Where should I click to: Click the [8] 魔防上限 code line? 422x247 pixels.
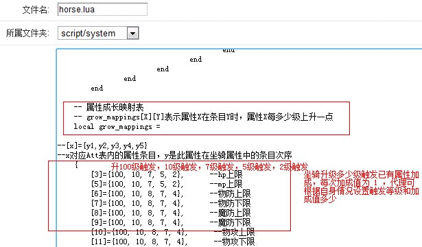click(x=171, y=213)
